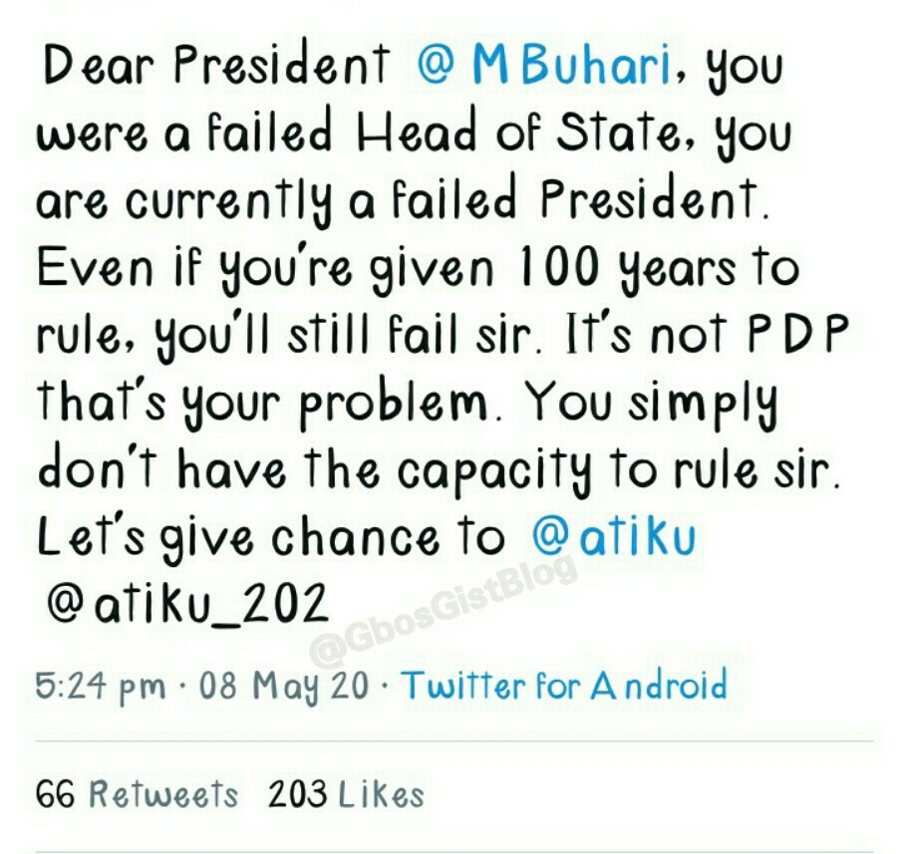View the 203 Likes list
898x854 pixels.
click(345, 794)
